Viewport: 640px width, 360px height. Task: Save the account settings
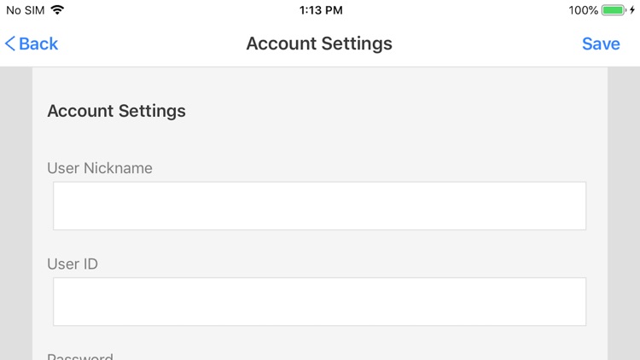pos(601,44)
